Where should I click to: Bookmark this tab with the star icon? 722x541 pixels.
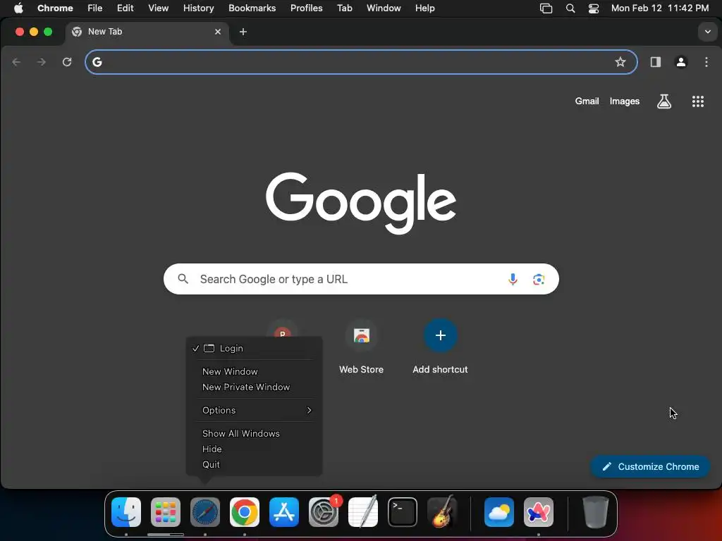click(x=620, y=62)
